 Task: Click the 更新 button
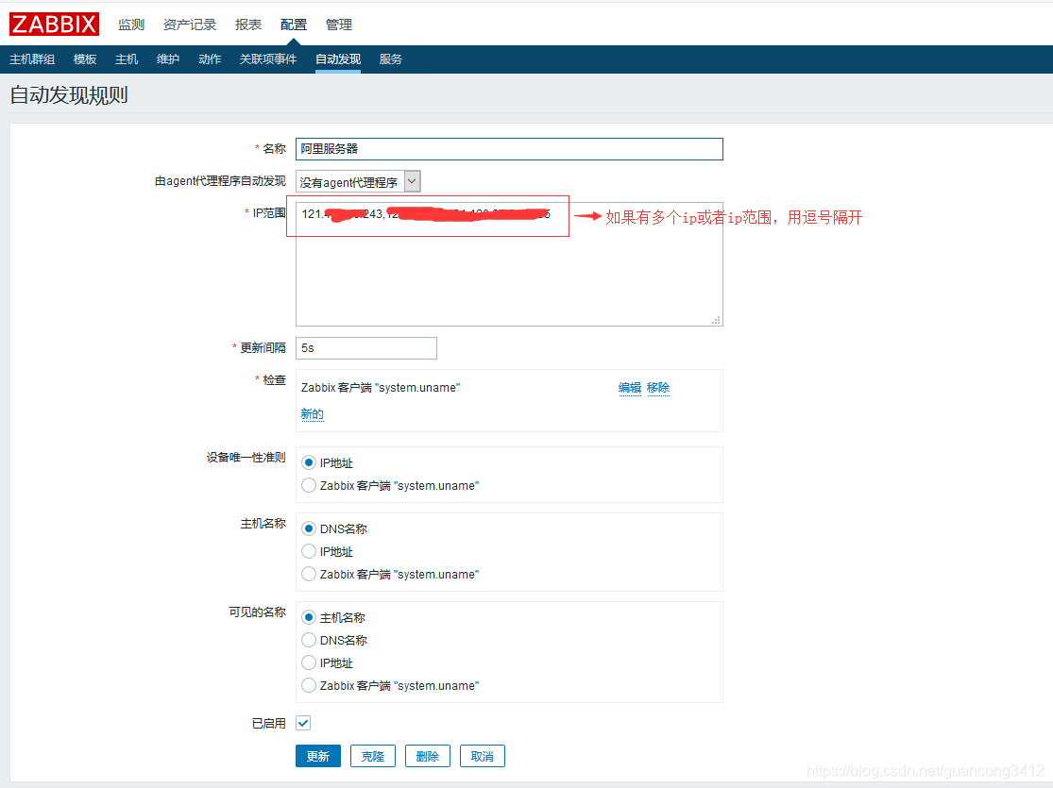pyautogui.click(x=318, y=756)
